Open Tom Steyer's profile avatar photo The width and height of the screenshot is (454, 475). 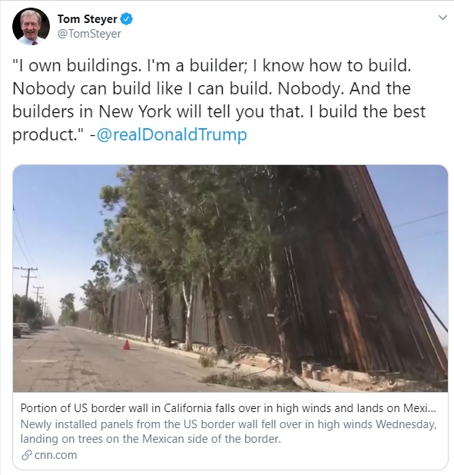click(x=31, y=26)
